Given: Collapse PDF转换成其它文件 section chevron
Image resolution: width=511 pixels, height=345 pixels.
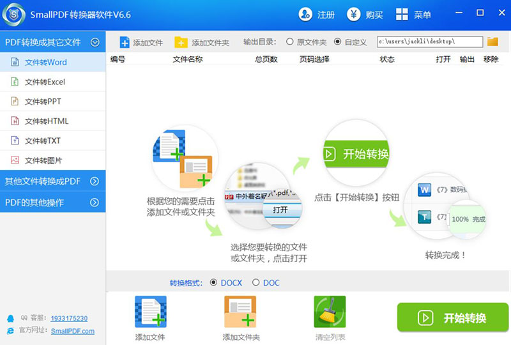Looking at the screenshot, I should [x=95, y=42].
